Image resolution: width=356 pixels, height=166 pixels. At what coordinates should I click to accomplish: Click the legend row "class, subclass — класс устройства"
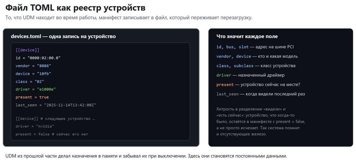(x=256, y=66)
